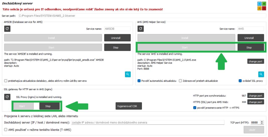Click the TCP port stepper arrows
The width and height of the screenshot is (268, 137).
pos(262,122)
